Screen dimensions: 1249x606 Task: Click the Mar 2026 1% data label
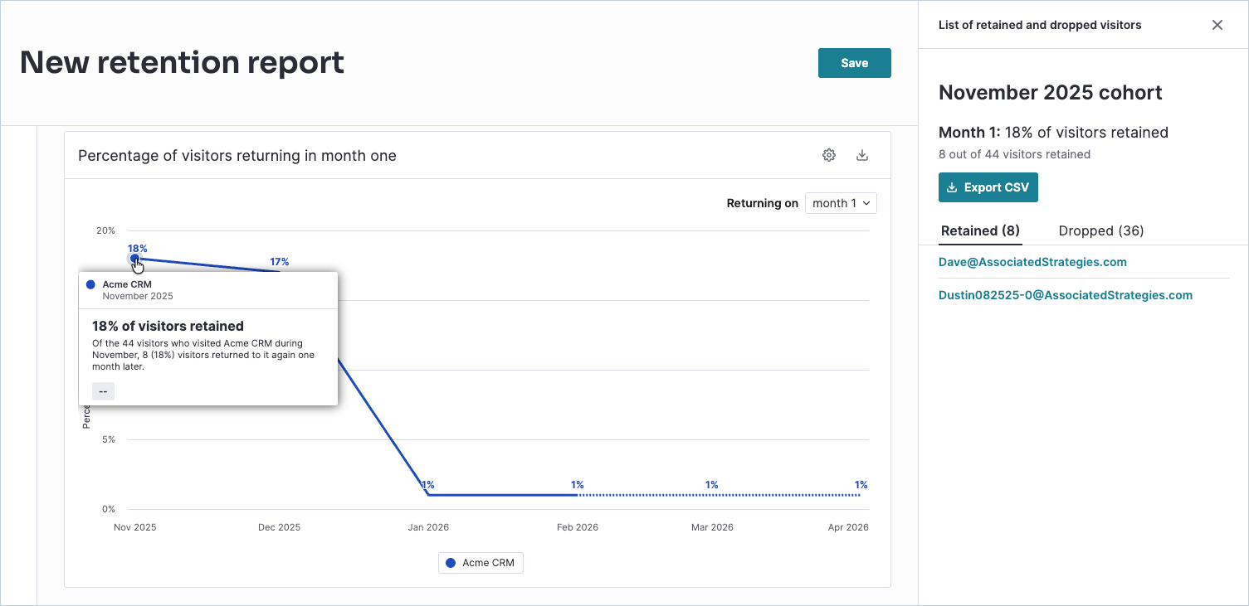711,485
